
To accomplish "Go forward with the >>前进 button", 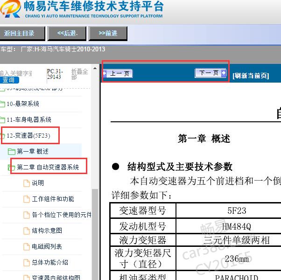I will point(108,33).
